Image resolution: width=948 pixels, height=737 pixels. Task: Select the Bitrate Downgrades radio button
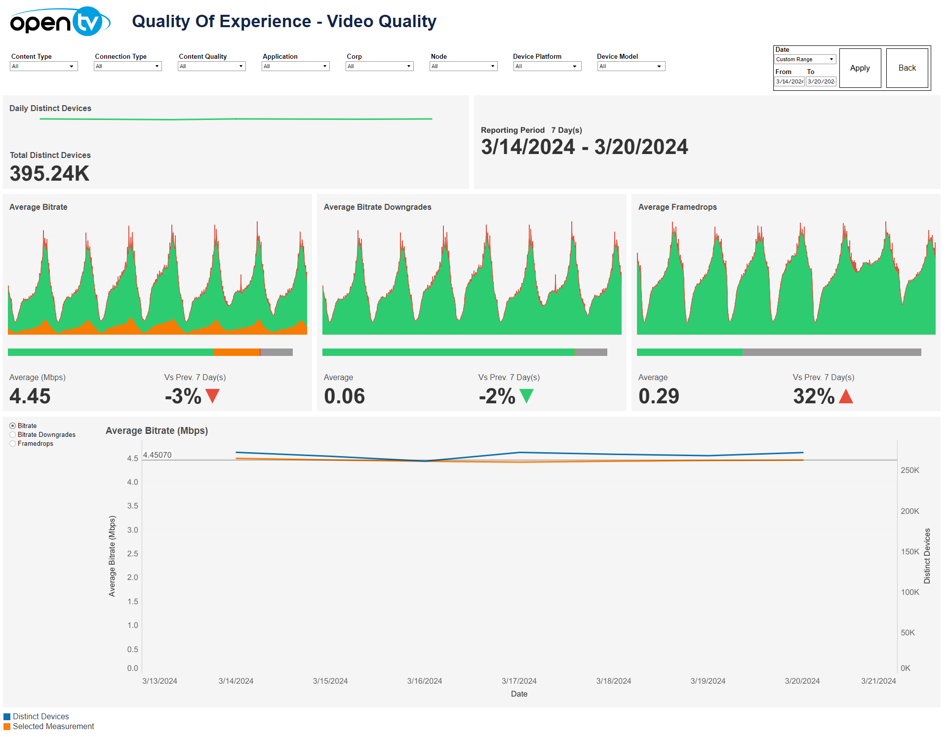13,434
